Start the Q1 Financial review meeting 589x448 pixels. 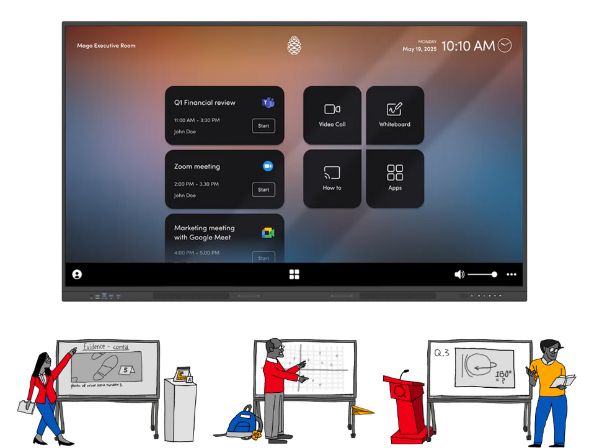[263, 126]
